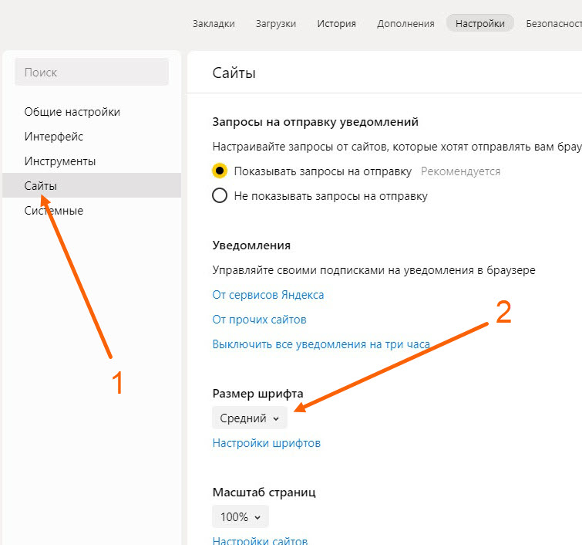Open Общие настройки in sidebar

(72, 112)
